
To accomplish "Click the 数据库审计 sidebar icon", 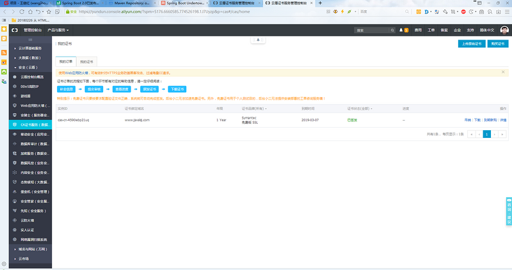I will (x=15, y=144).
